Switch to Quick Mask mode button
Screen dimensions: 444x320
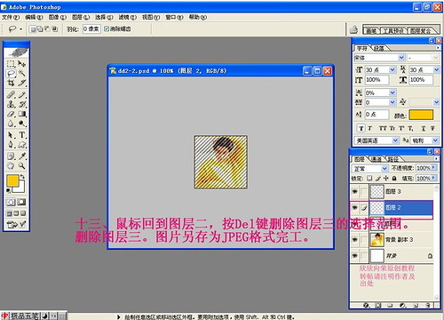[x=21, y=202]
